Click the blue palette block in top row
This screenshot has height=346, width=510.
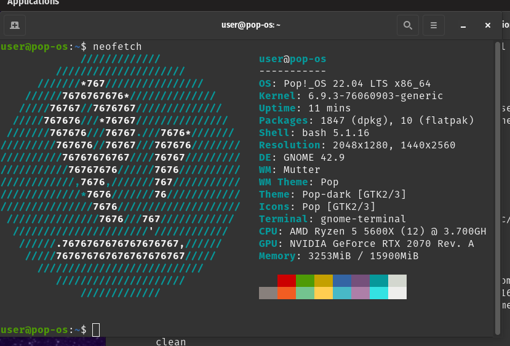342,280
